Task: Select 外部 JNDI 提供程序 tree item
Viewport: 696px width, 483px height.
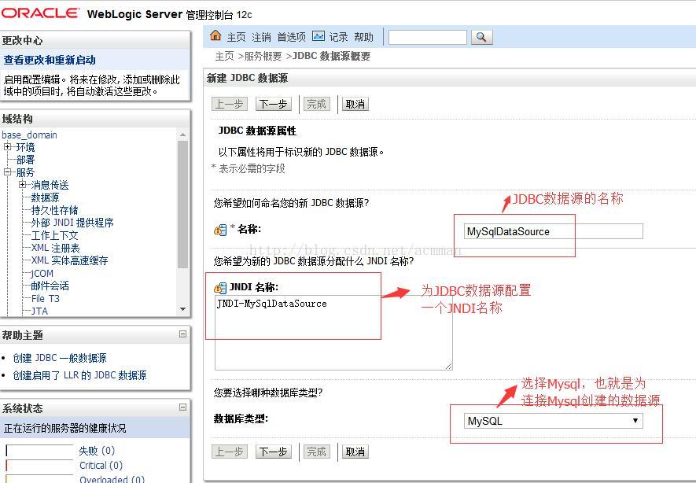Action: tap(72, 223)
